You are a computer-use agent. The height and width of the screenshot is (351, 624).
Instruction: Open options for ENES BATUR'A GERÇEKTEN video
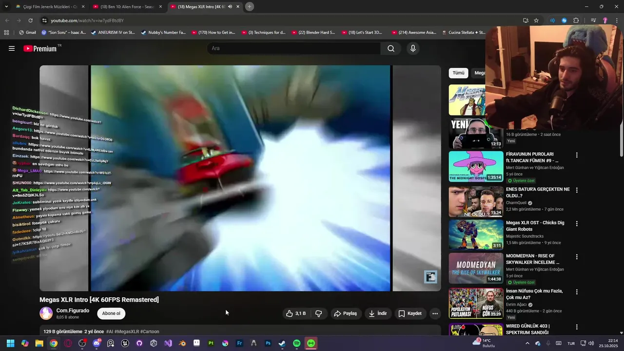(x=577, y=190)
